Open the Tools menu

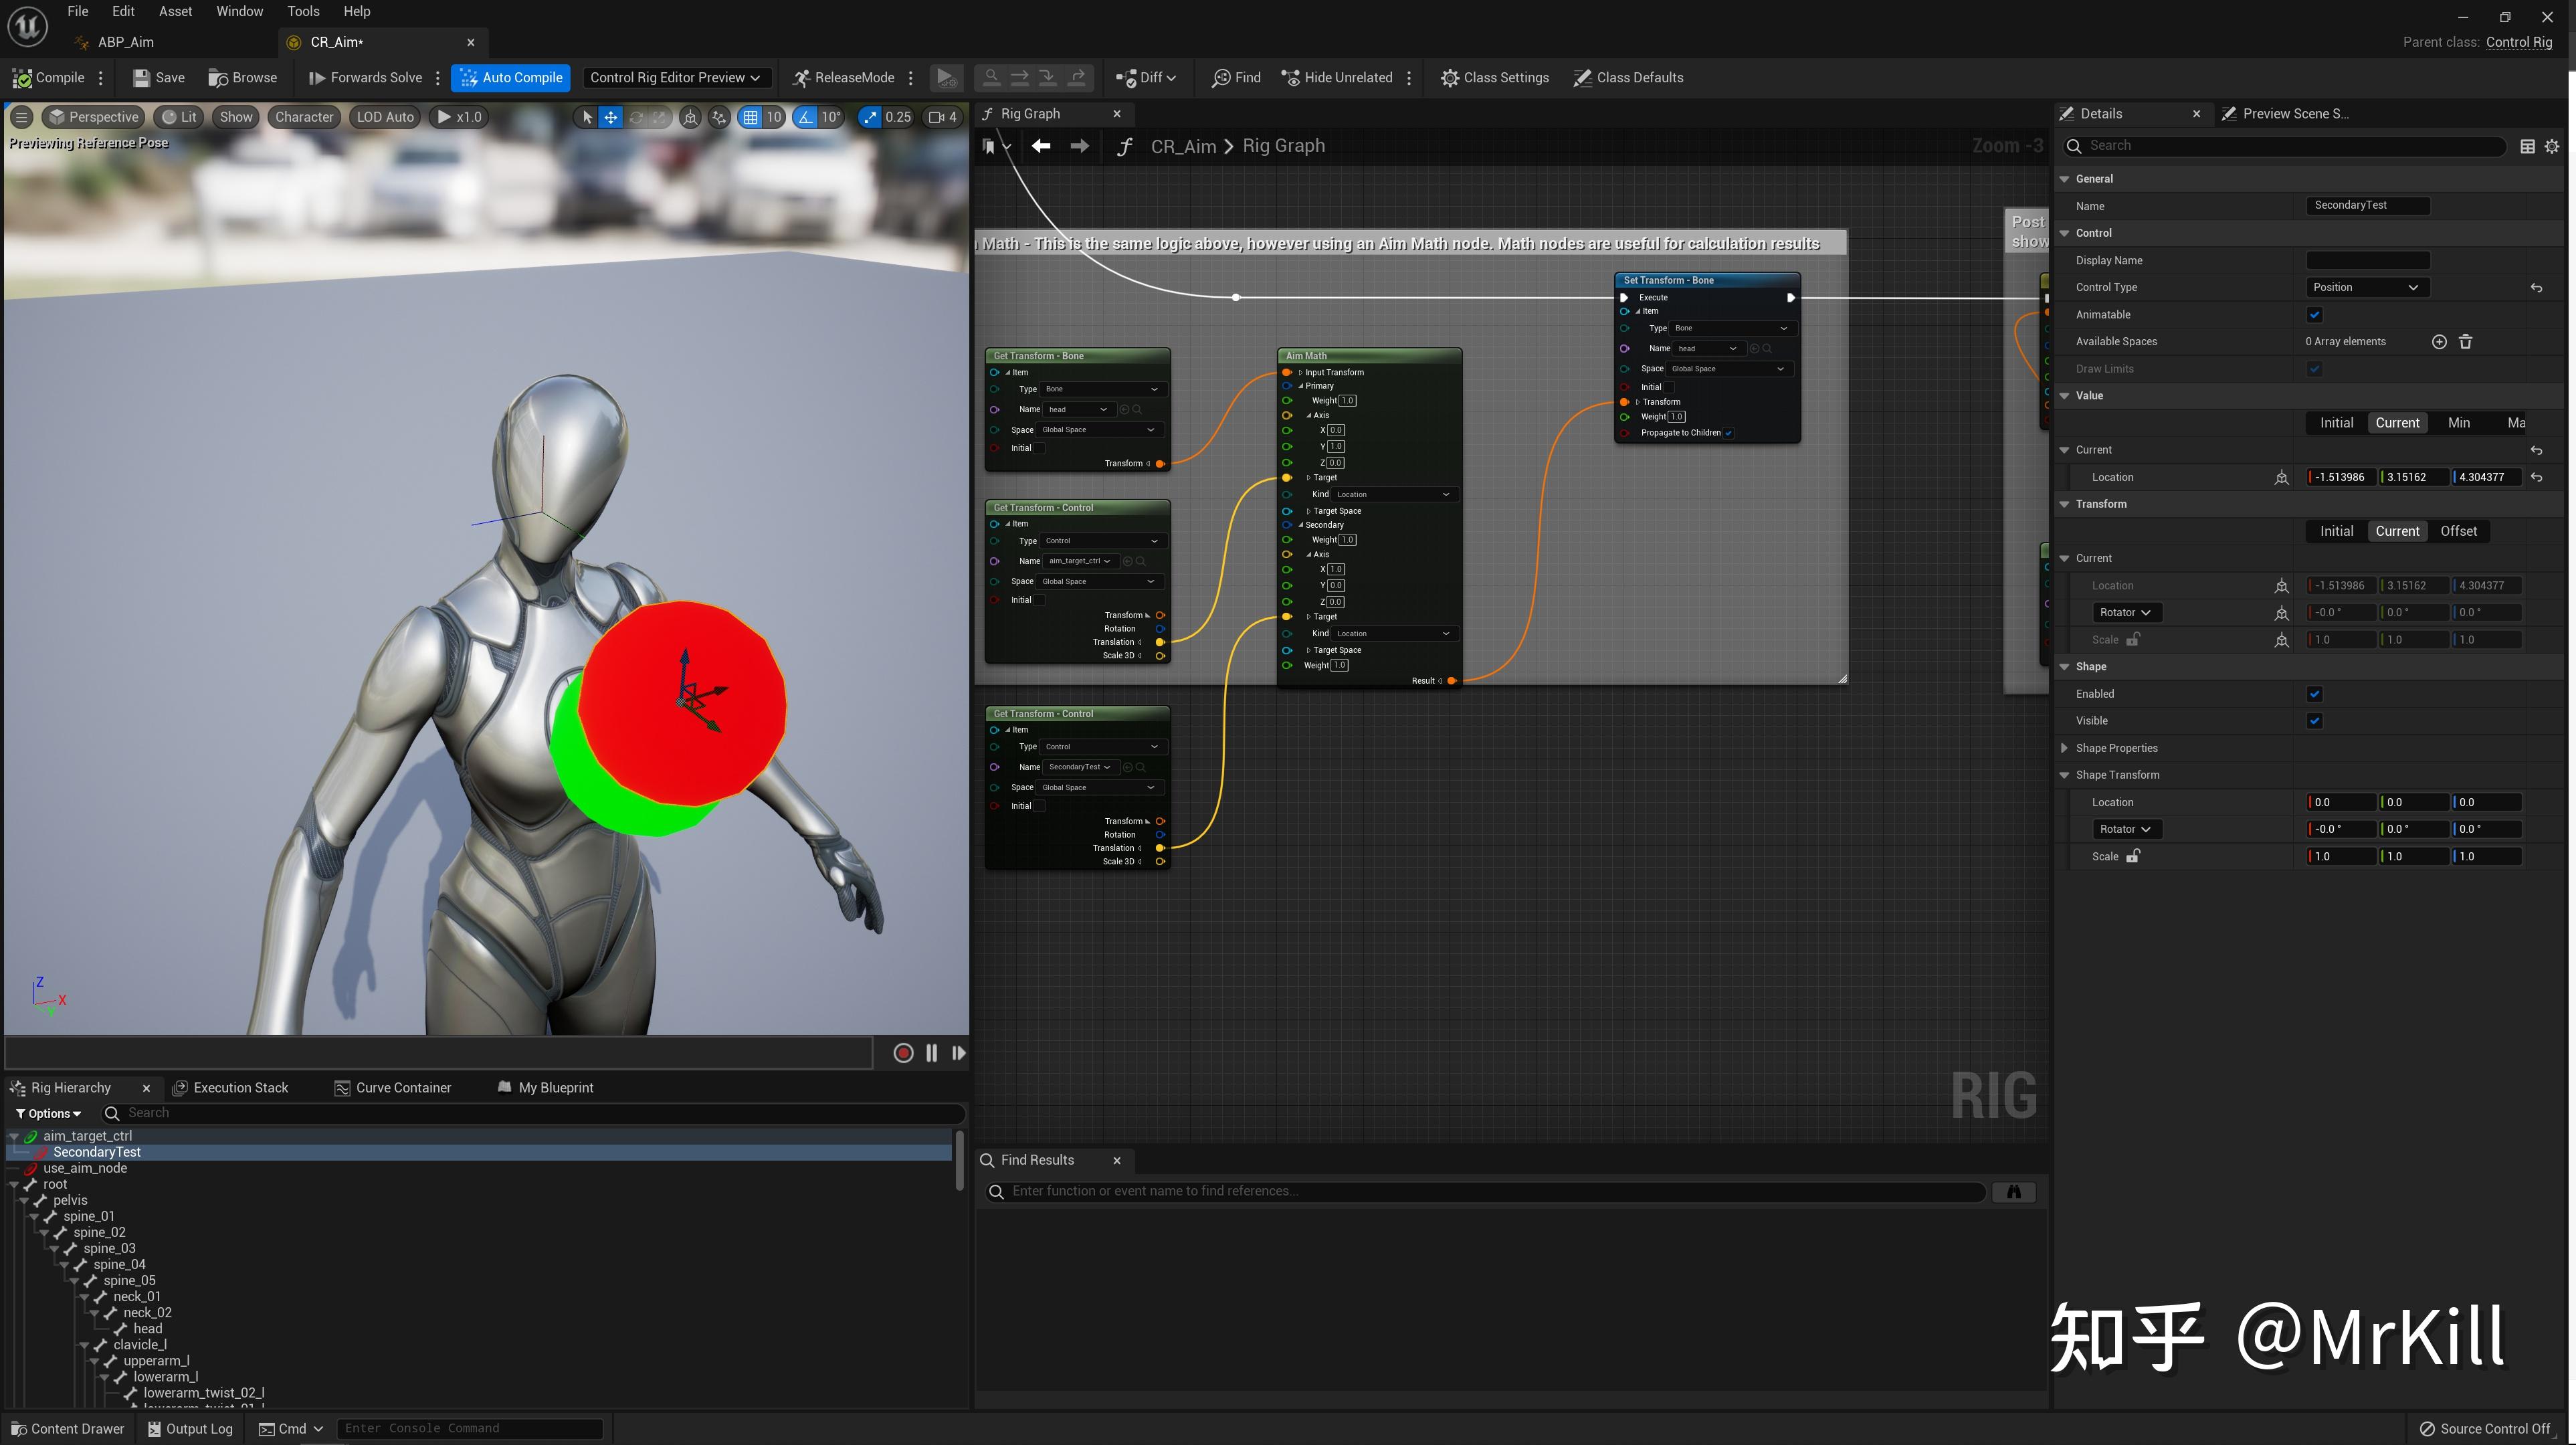(303, 11)
